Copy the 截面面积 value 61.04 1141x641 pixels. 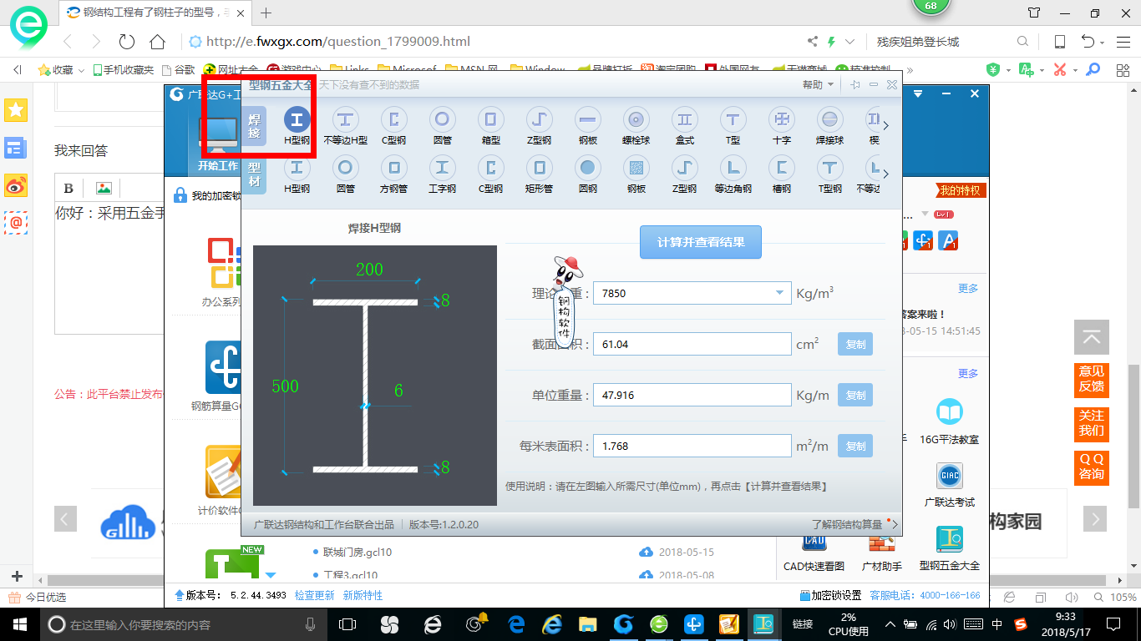click(855, 344)
